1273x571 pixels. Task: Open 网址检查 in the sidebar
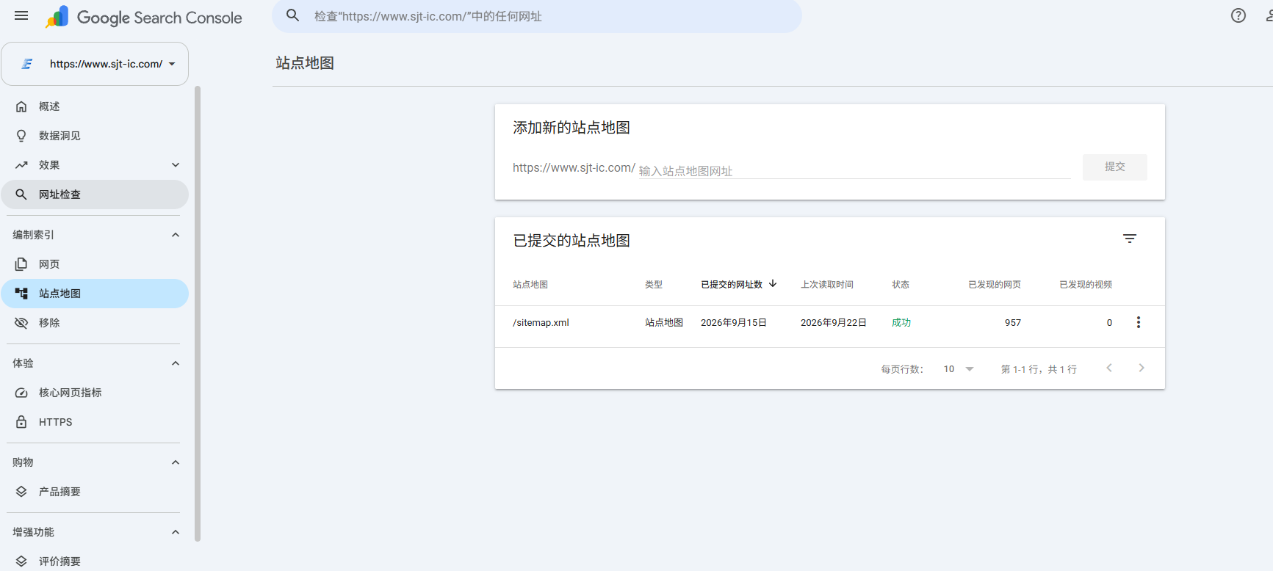pos(95,194)
